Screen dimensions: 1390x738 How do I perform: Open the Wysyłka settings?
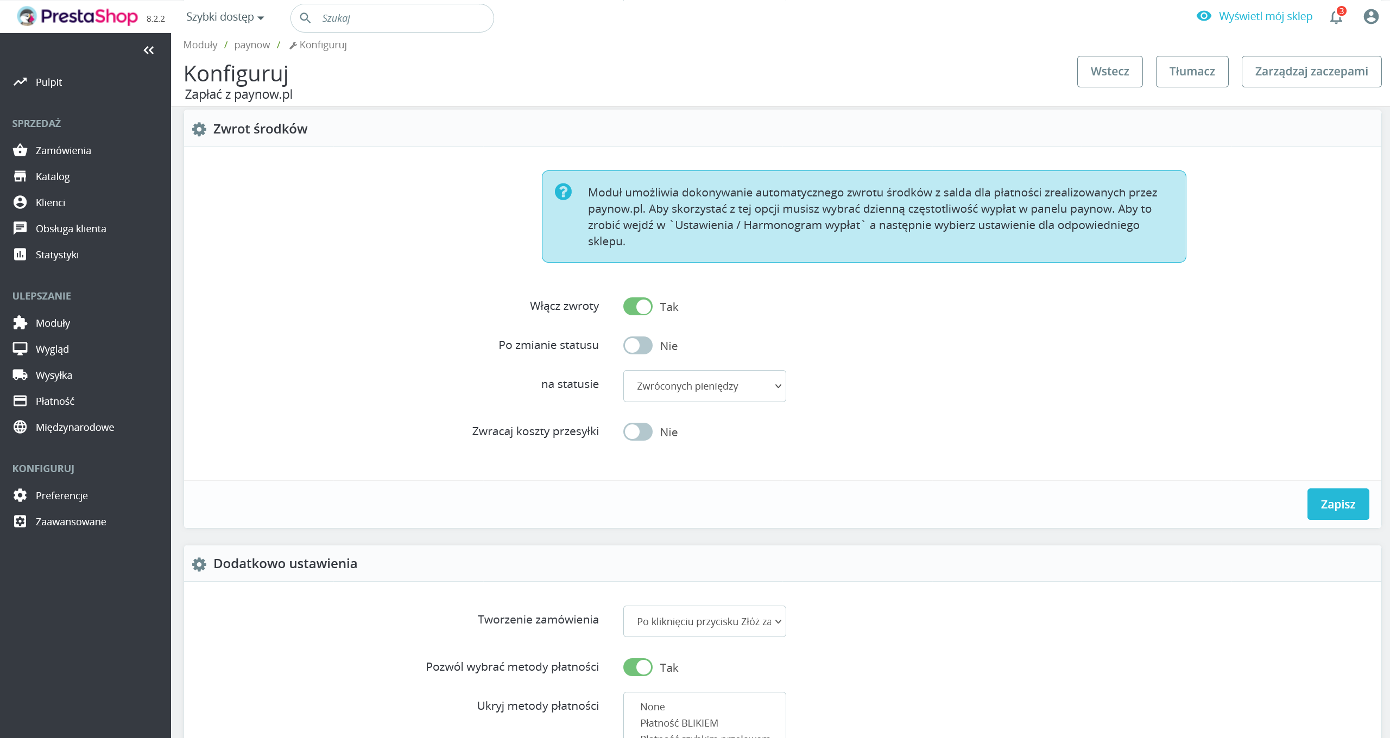point(54,375)
